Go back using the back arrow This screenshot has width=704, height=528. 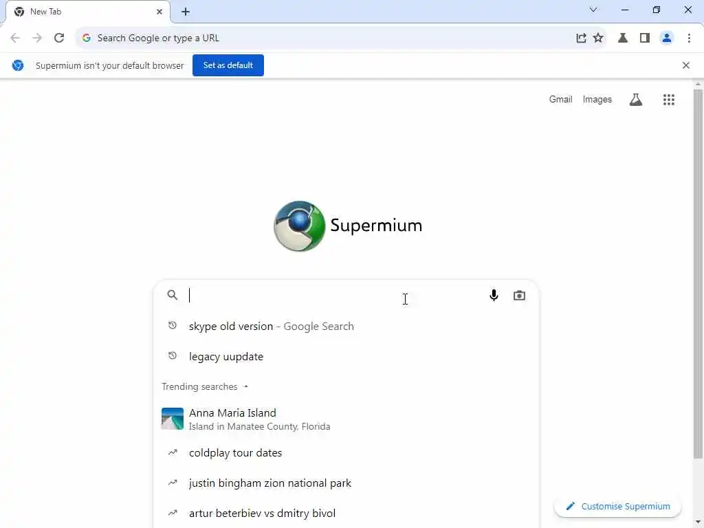tap(15, 38)
